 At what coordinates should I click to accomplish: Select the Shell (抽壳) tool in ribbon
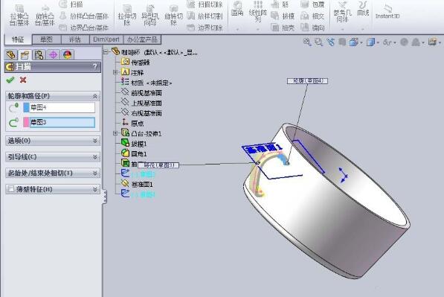pyautogui.click(x=283, y=28)
